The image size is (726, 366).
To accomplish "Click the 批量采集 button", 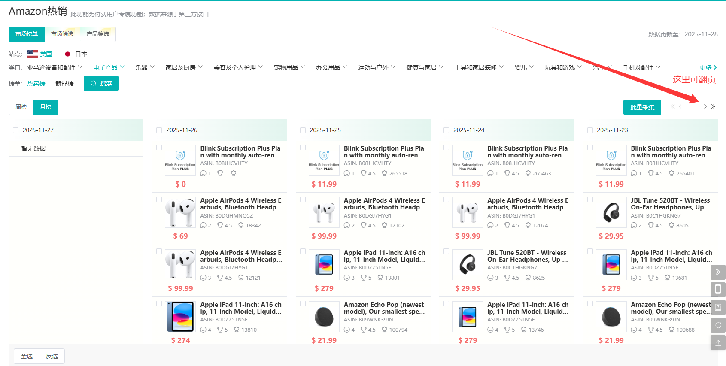I will coord(642,107).
